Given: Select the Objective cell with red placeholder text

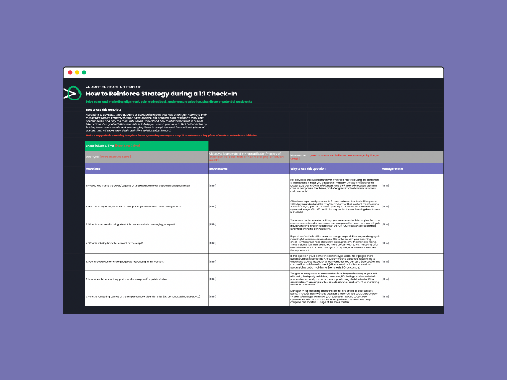Looking at the screenshot, I should click(247, 156).
